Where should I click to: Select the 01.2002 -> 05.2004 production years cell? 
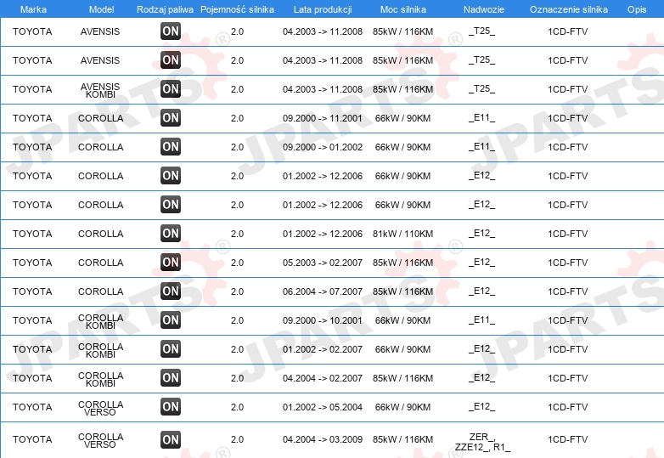[323, 407]
